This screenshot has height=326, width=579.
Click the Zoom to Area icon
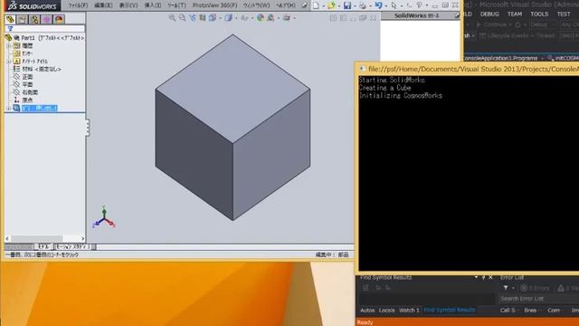(183, 18)
